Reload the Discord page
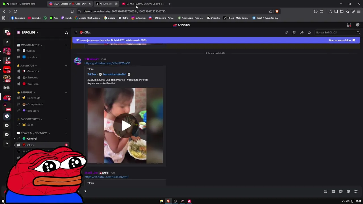Screen dimensions: 363x204 click(15, 11)
